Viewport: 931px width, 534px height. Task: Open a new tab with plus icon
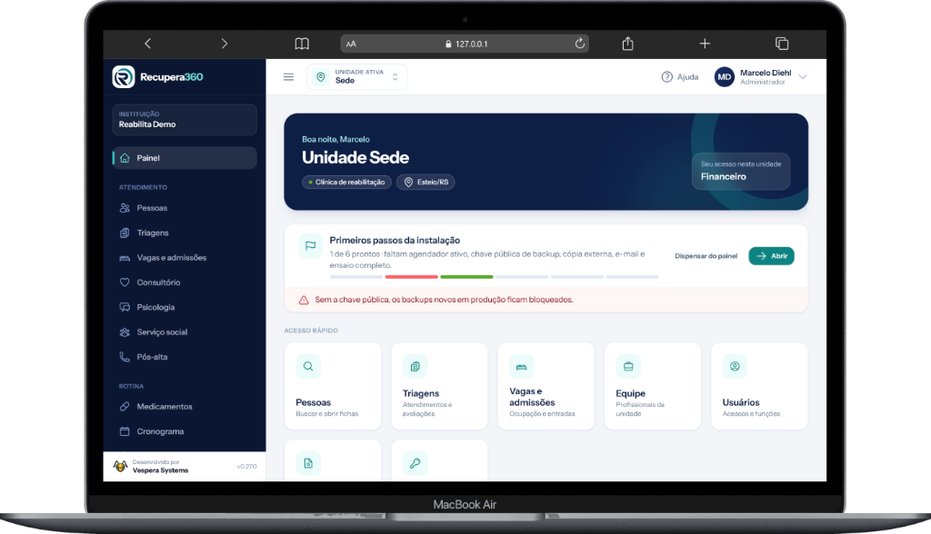pyautogui.click(x=705, y=44)
